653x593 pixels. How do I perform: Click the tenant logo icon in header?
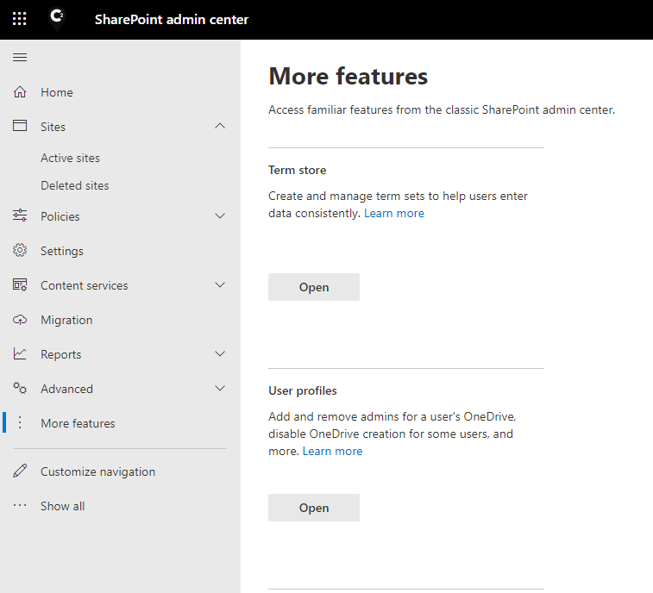(x=57, y=19)
